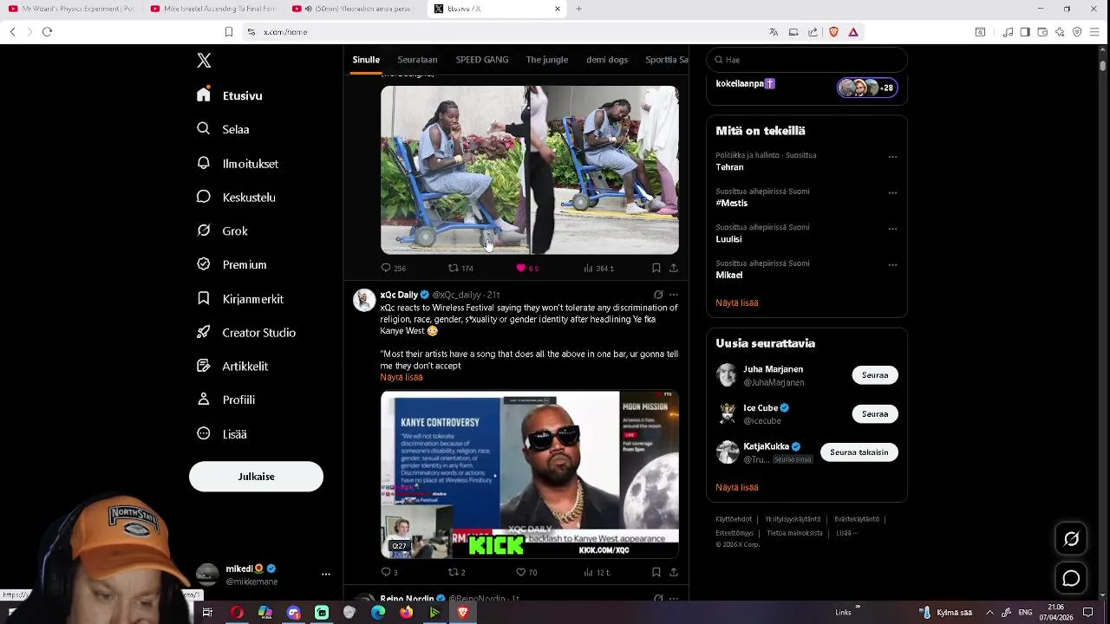Share the wheelchair photo post

pos(673,268)
